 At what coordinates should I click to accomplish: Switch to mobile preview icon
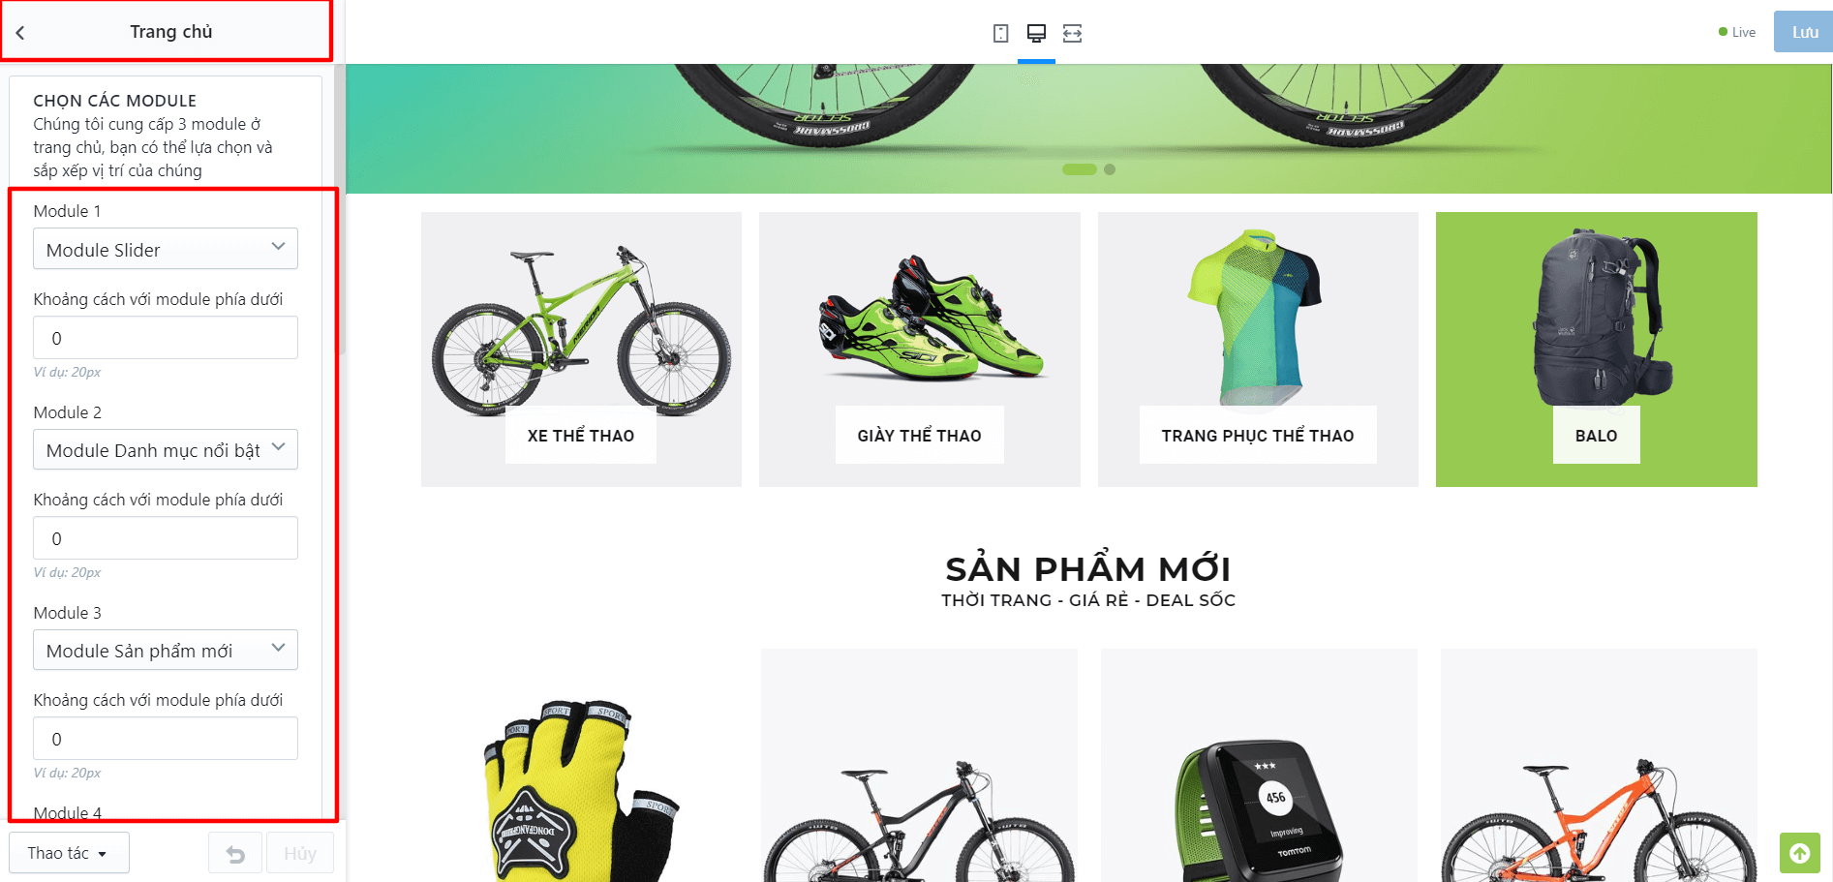tap(1001, 33)
